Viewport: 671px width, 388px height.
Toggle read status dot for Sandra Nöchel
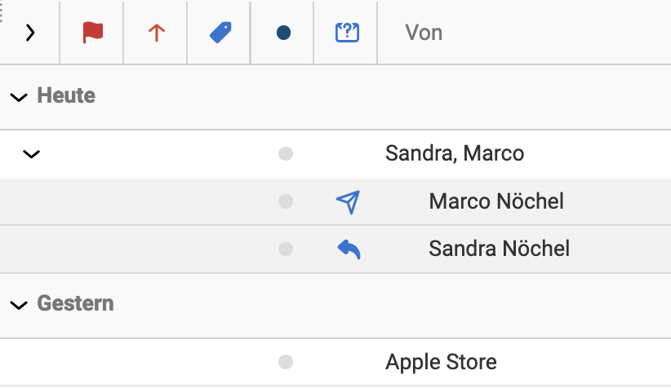(x=286, y=249)
